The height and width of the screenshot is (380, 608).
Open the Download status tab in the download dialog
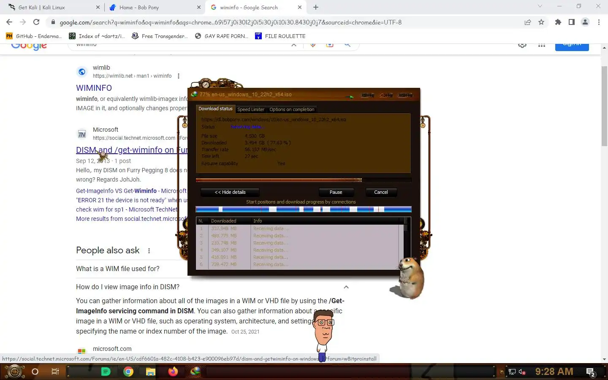215,109
